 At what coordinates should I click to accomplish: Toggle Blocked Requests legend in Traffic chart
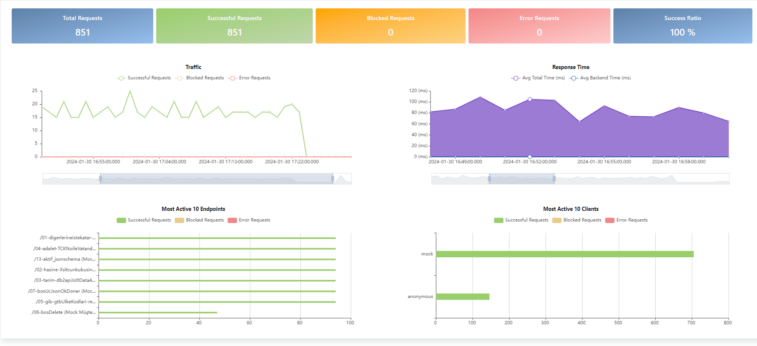[200, 78]
